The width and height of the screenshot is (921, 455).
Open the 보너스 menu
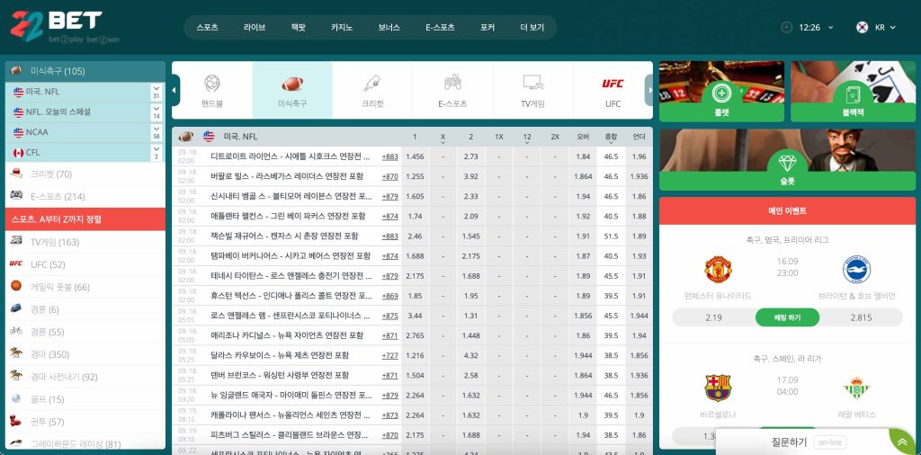pyautogui.click(x=389, y=27)
